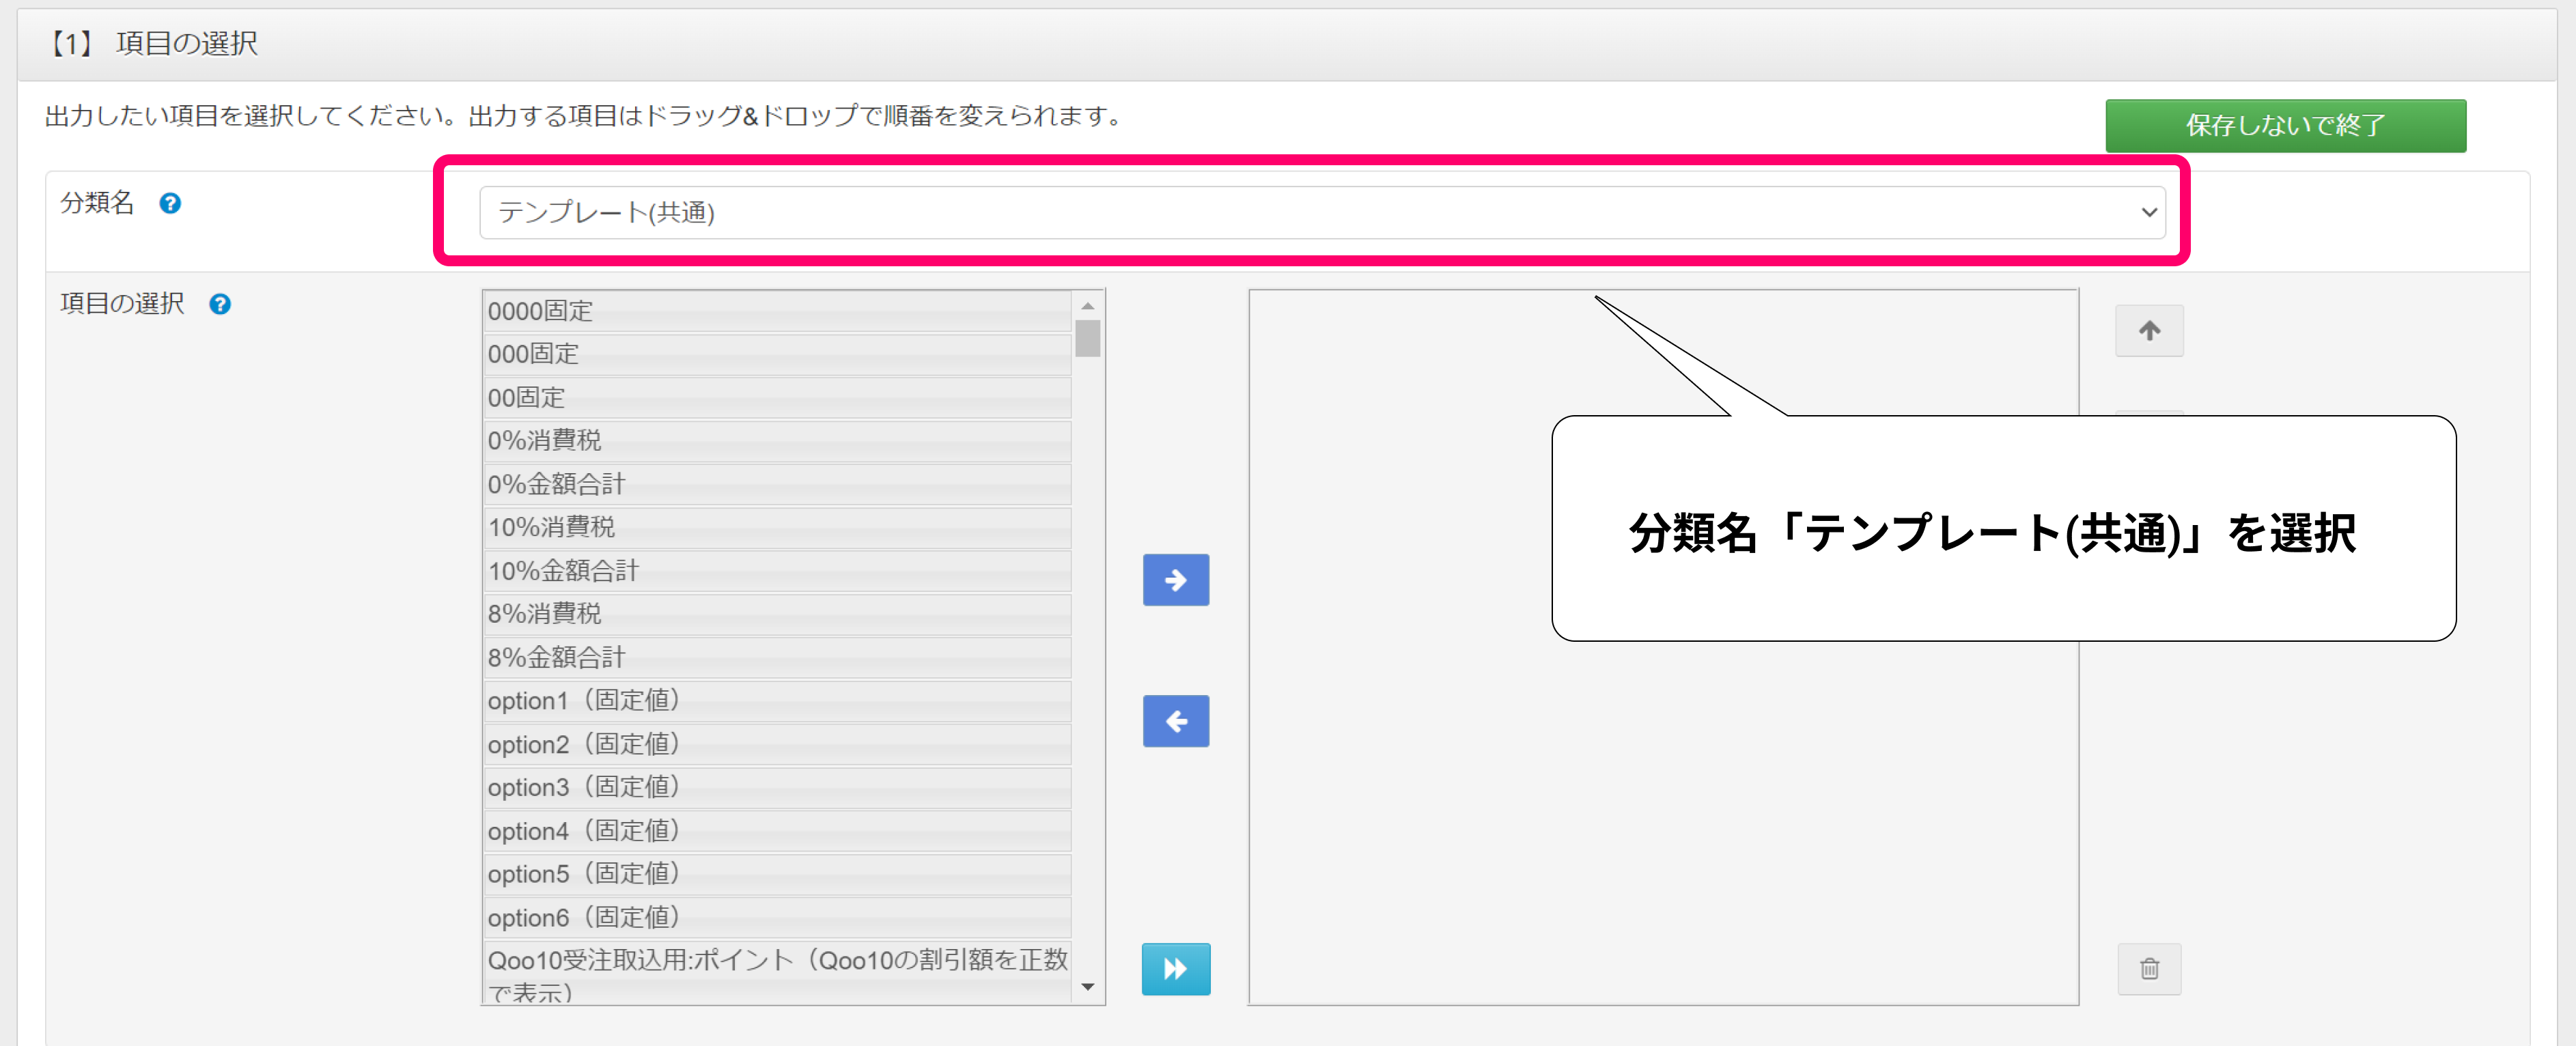Click the help icon next to 項目の選択
This screenshot has height=1046, width=2576.
tap(220, 305)
